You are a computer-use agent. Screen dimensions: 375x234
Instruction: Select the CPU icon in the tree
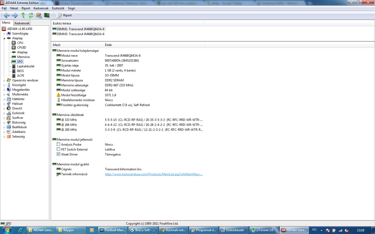pos(14,43)
